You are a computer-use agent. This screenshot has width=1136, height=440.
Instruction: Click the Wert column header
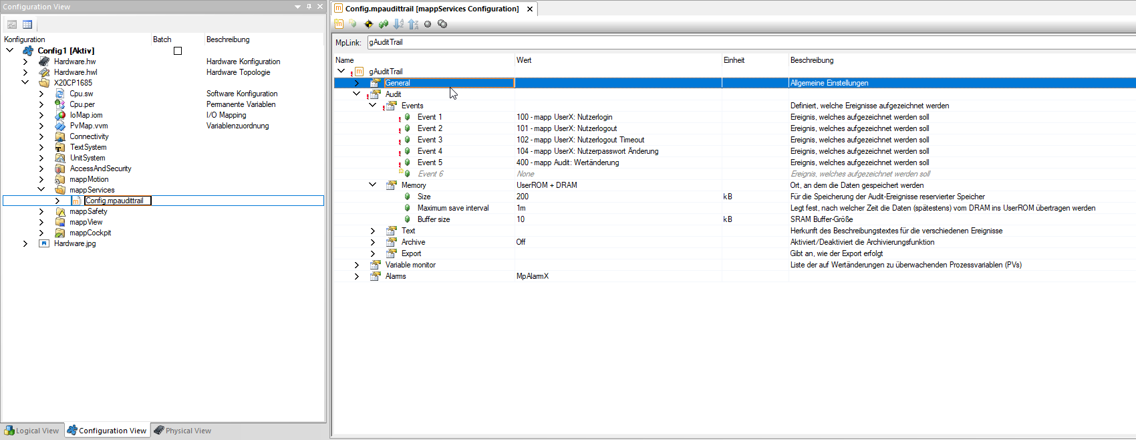point(524,60)
